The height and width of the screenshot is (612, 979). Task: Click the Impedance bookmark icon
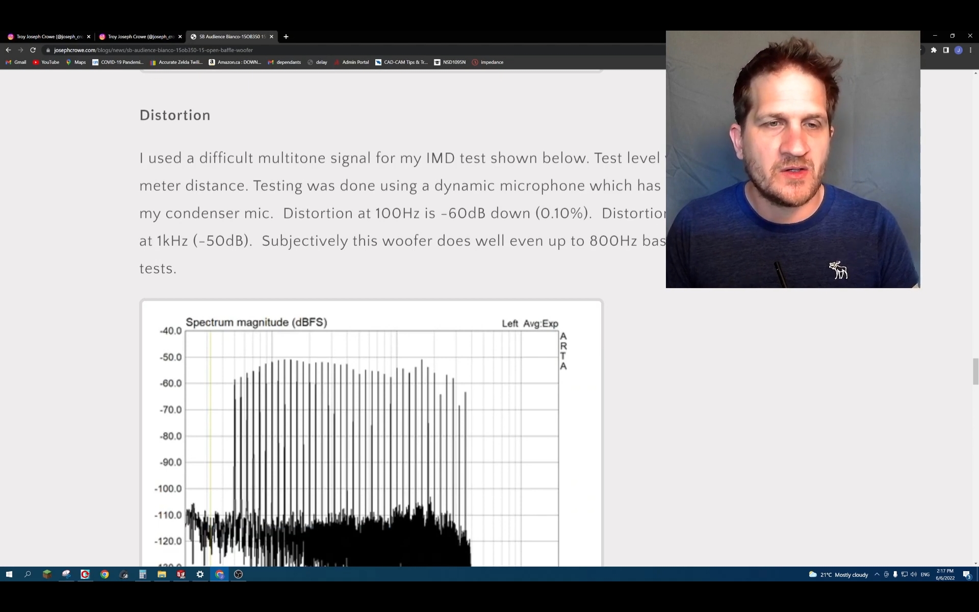point(474,62)
